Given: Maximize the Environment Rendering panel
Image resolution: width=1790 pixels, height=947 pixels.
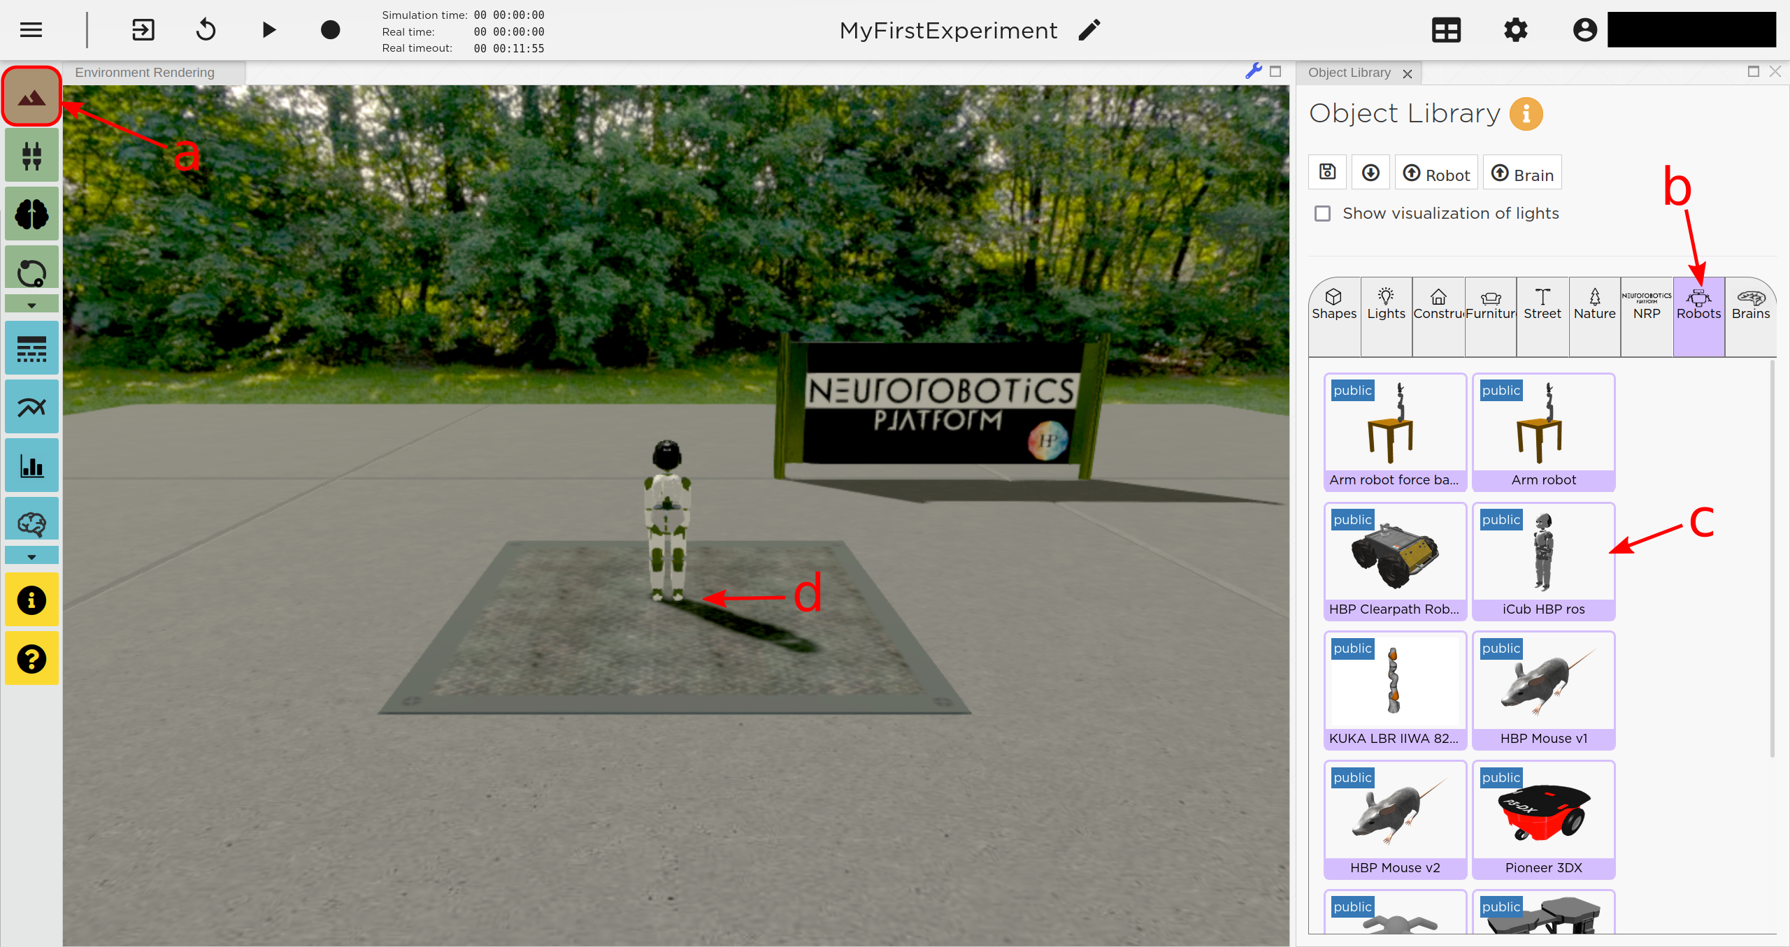Looking at the screenshot, I should coord(1275,71).
